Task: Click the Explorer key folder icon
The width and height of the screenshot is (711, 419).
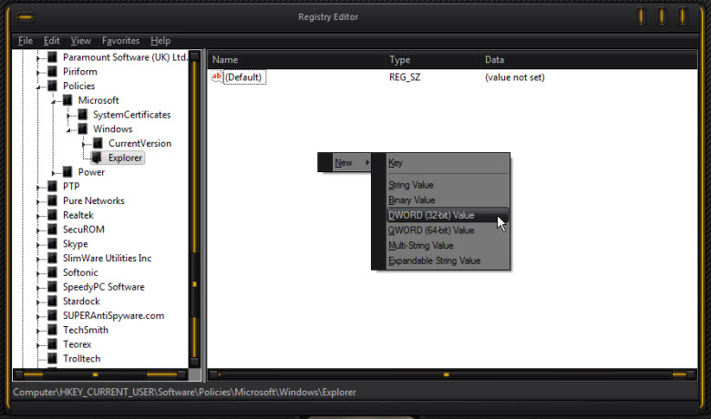Action: click(97, 158)
